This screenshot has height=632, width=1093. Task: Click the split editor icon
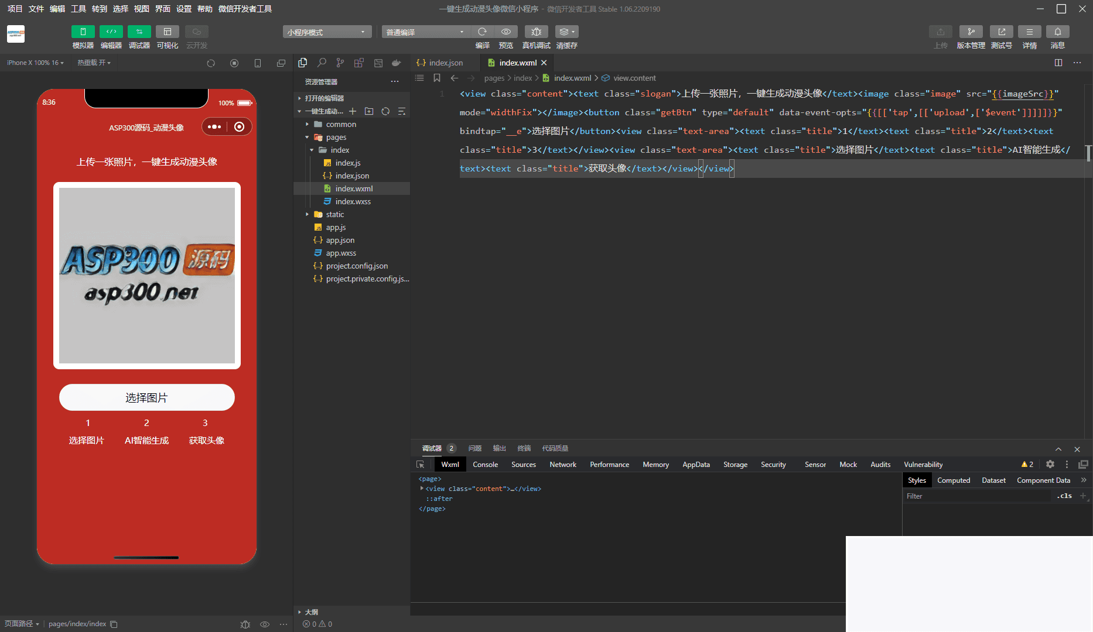1058,63
